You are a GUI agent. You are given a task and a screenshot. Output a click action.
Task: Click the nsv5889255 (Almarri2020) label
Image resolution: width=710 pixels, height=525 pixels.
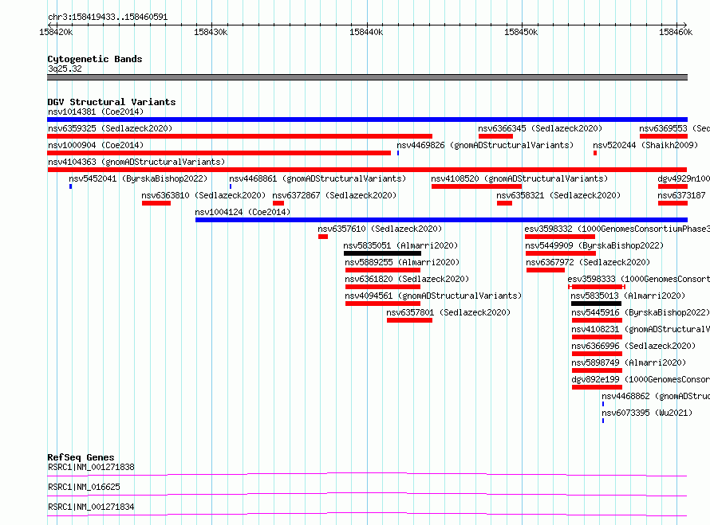click(402, 262)
